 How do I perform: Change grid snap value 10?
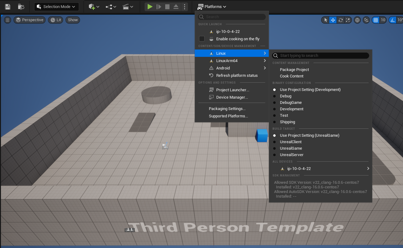click(x=383, y=20)
